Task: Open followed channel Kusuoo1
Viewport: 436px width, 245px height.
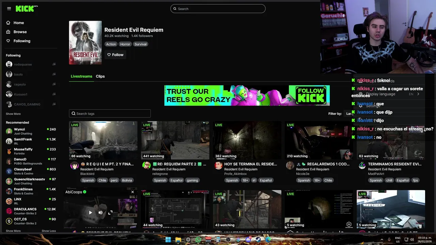Action: coord(21,94)
